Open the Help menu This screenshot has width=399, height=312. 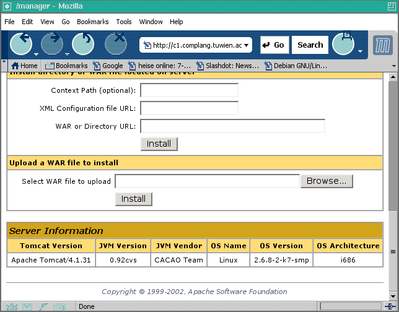[177, 22]
